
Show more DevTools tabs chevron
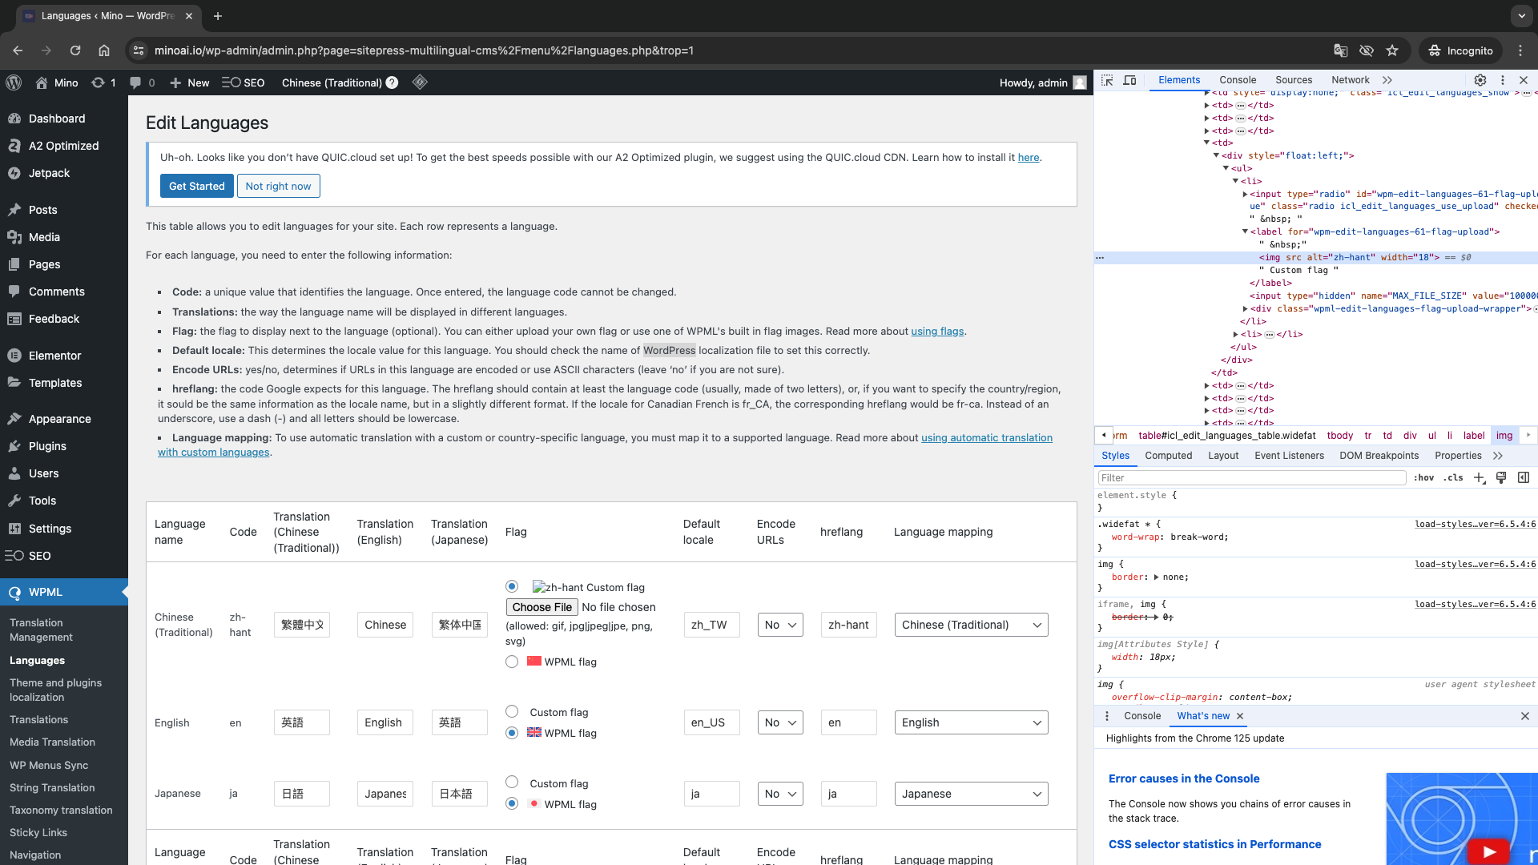click(x=1387, y=80)
